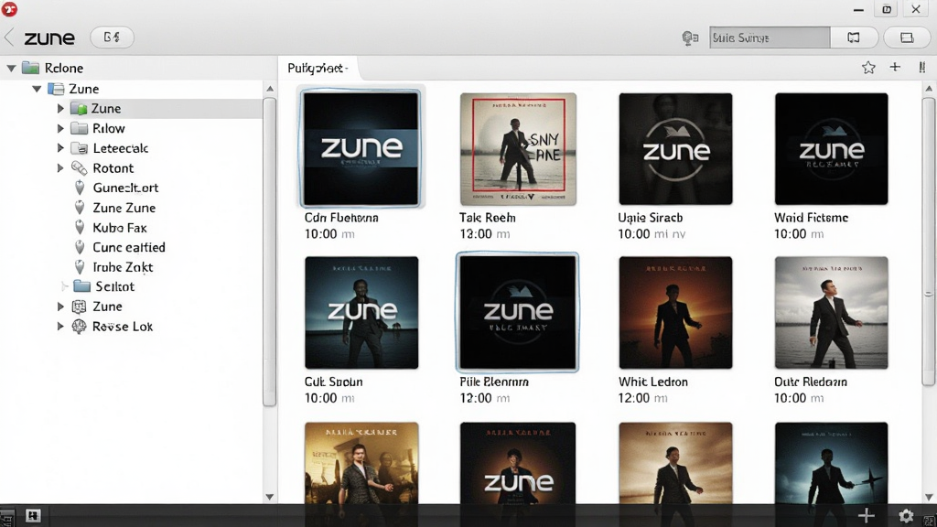Viewport: 937px width, 527px height.
Task: Expand the highlighted green Zune folder
Action: (60, 109)
